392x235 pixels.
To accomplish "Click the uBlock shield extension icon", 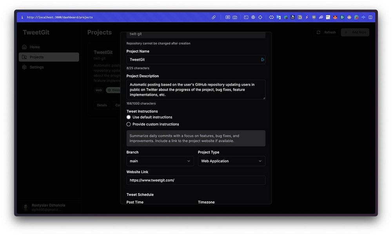I will pos(314,17).
